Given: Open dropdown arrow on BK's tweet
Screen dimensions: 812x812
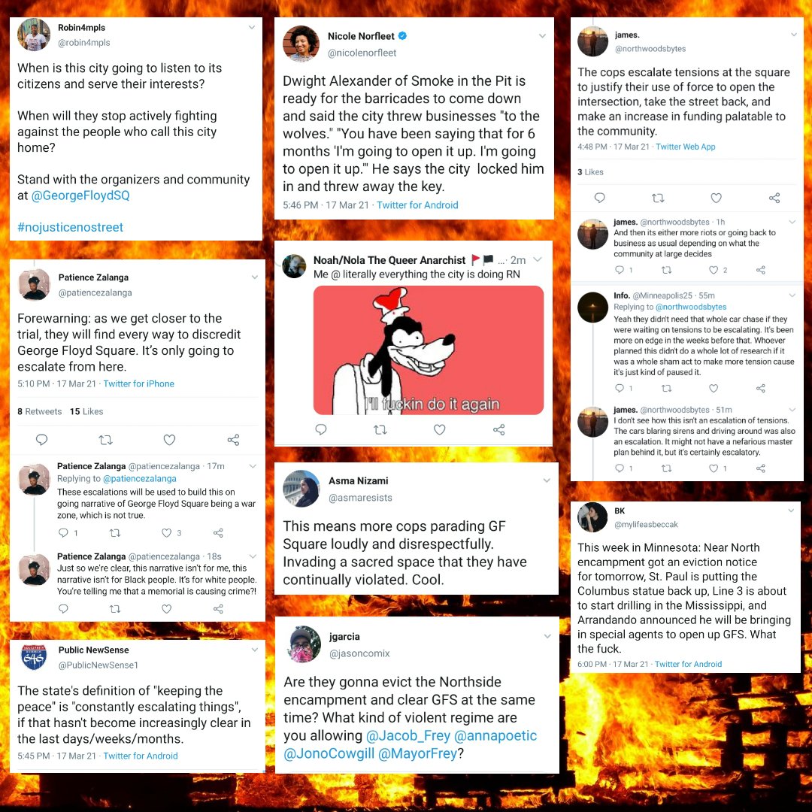Looking at the screenshot, I should point(791,510).
